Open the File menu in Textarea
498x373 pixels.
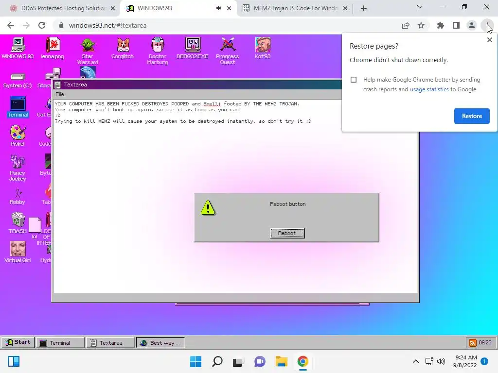tap(60, 94)
